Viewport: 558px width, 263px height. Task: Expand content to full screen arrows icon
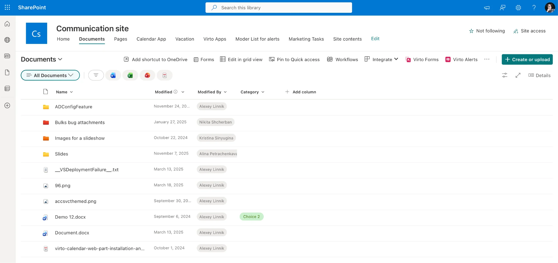point(518,75)
